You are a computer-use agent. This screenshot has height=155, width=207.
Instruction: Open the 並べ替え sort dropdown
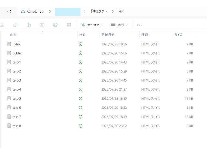[x=92, y=25]
